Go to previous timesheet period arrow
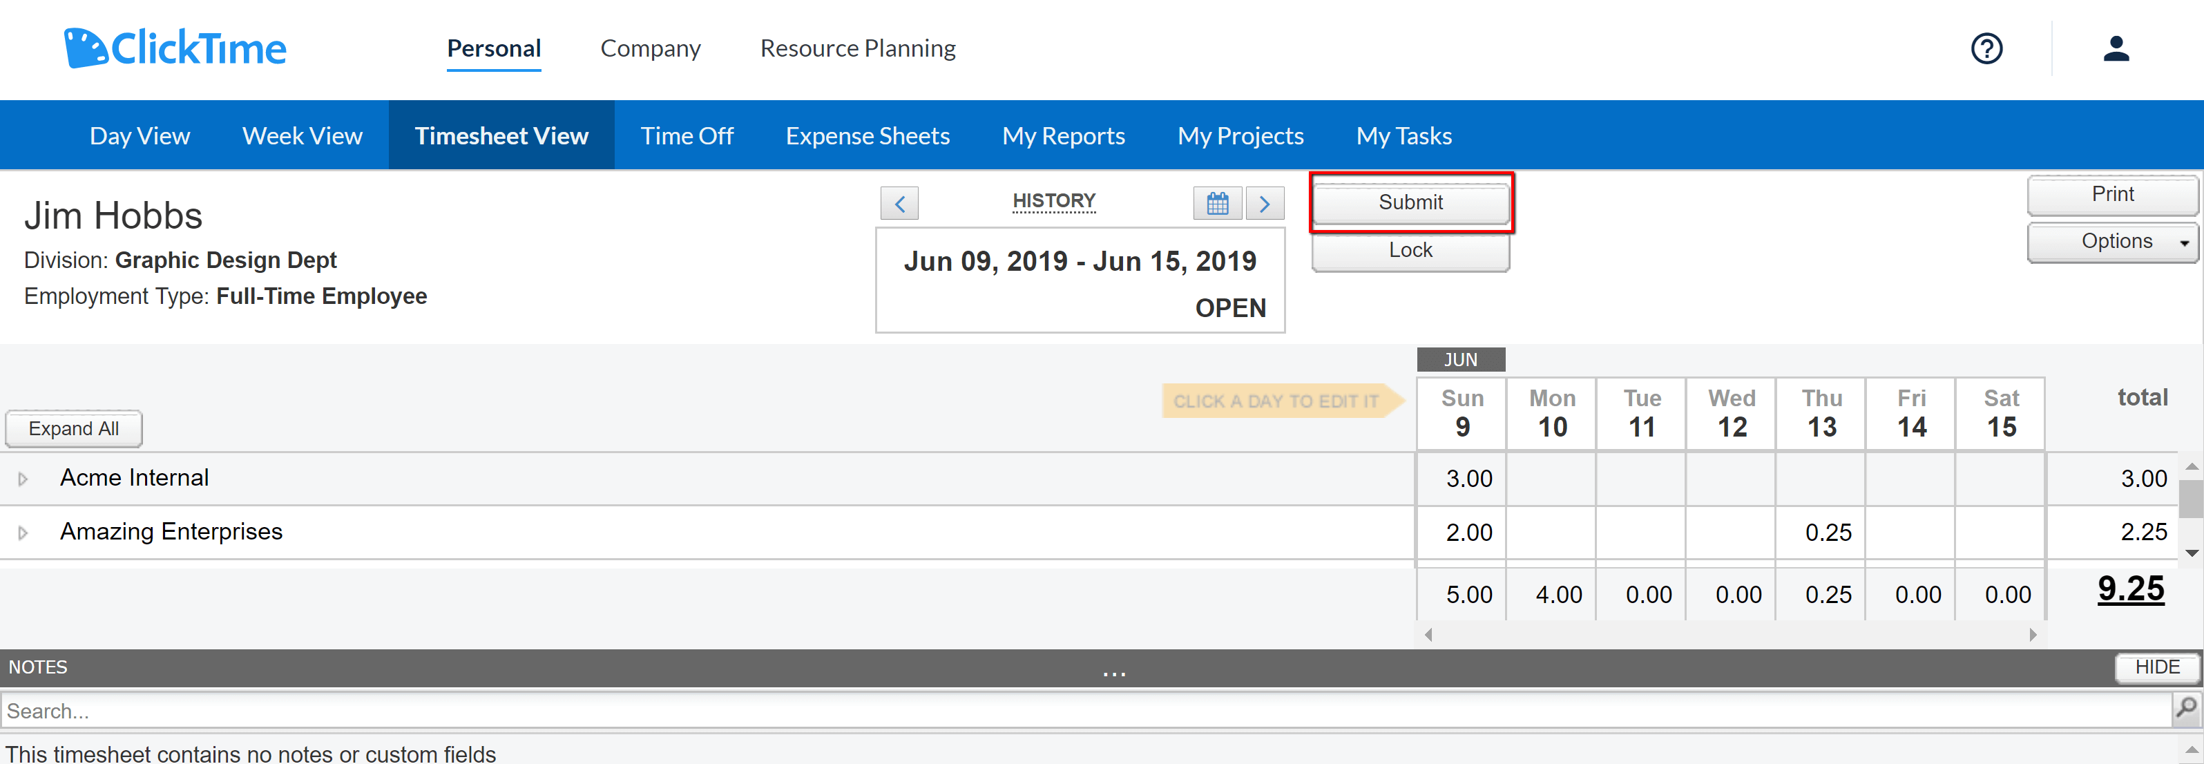Viewport: 2204px width, 764px height. [x=899, y=204]
